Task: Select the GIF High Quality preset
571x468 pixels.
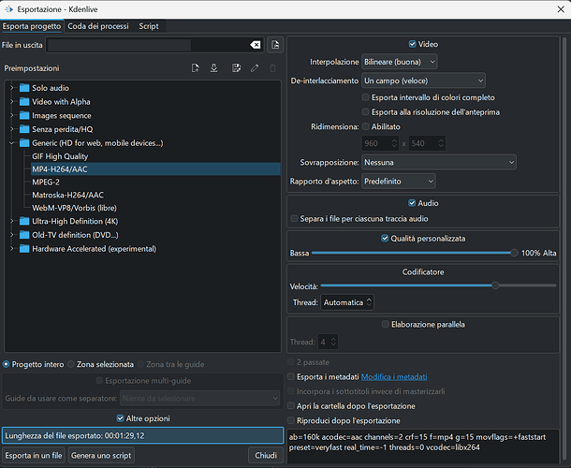Action: [60, 156]
